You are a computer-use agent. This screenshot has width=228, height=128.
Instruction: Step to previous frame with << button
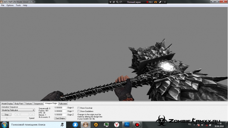click(17, 115)
